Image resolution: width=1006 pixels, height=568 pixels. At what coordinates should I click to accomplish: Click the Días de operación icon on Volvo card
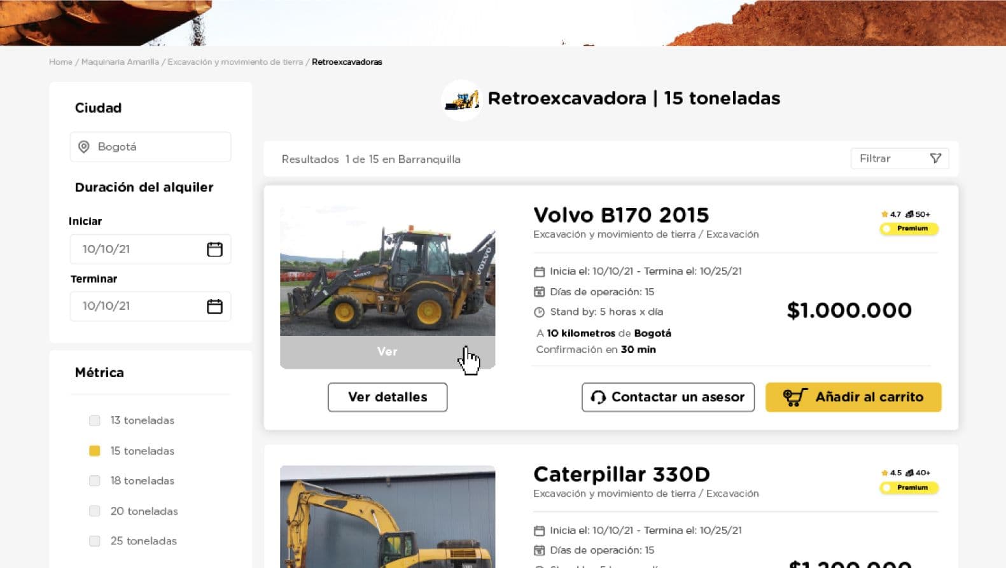pyautogui.click(x=539, y=292)
